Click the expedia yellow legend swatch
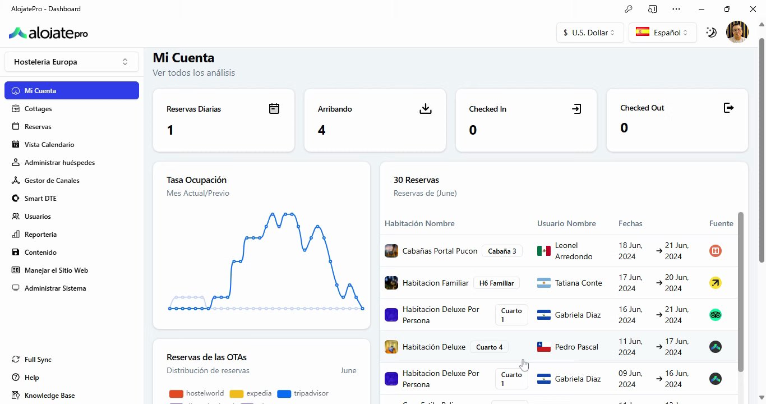The height and width of the screenshot is (404, 766). pos(236,394)
